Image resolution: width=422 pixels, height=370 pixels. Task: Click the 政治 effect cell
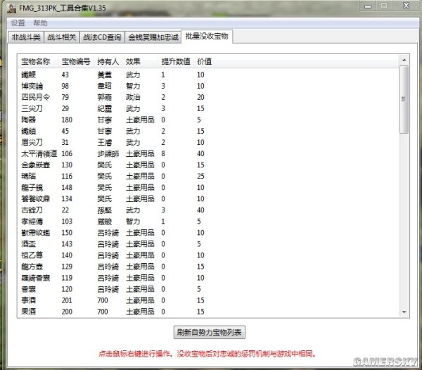[133, 97]
